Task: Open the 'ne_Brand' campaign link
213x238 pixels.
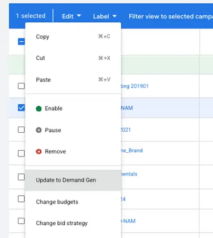Action: tap(132, 151)
